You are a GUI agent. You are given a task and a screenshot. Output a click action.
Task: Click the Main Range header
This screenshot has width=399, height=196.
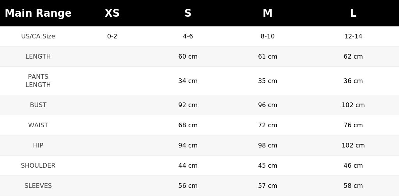(38, 13)
